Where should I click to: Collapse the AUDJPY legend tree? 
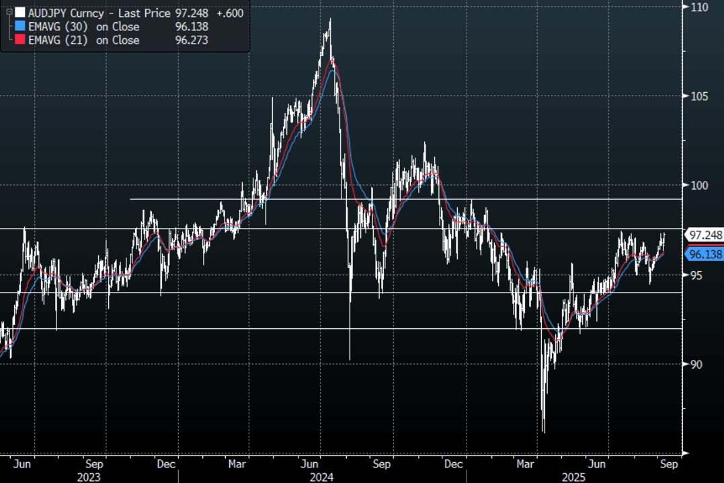coord(8,13)
